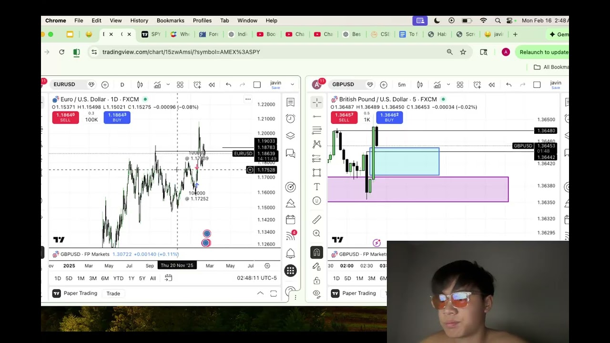Open Indicators on the GBPUSD chart
Viewport: 610px width, 343px height.
(437, 85)
